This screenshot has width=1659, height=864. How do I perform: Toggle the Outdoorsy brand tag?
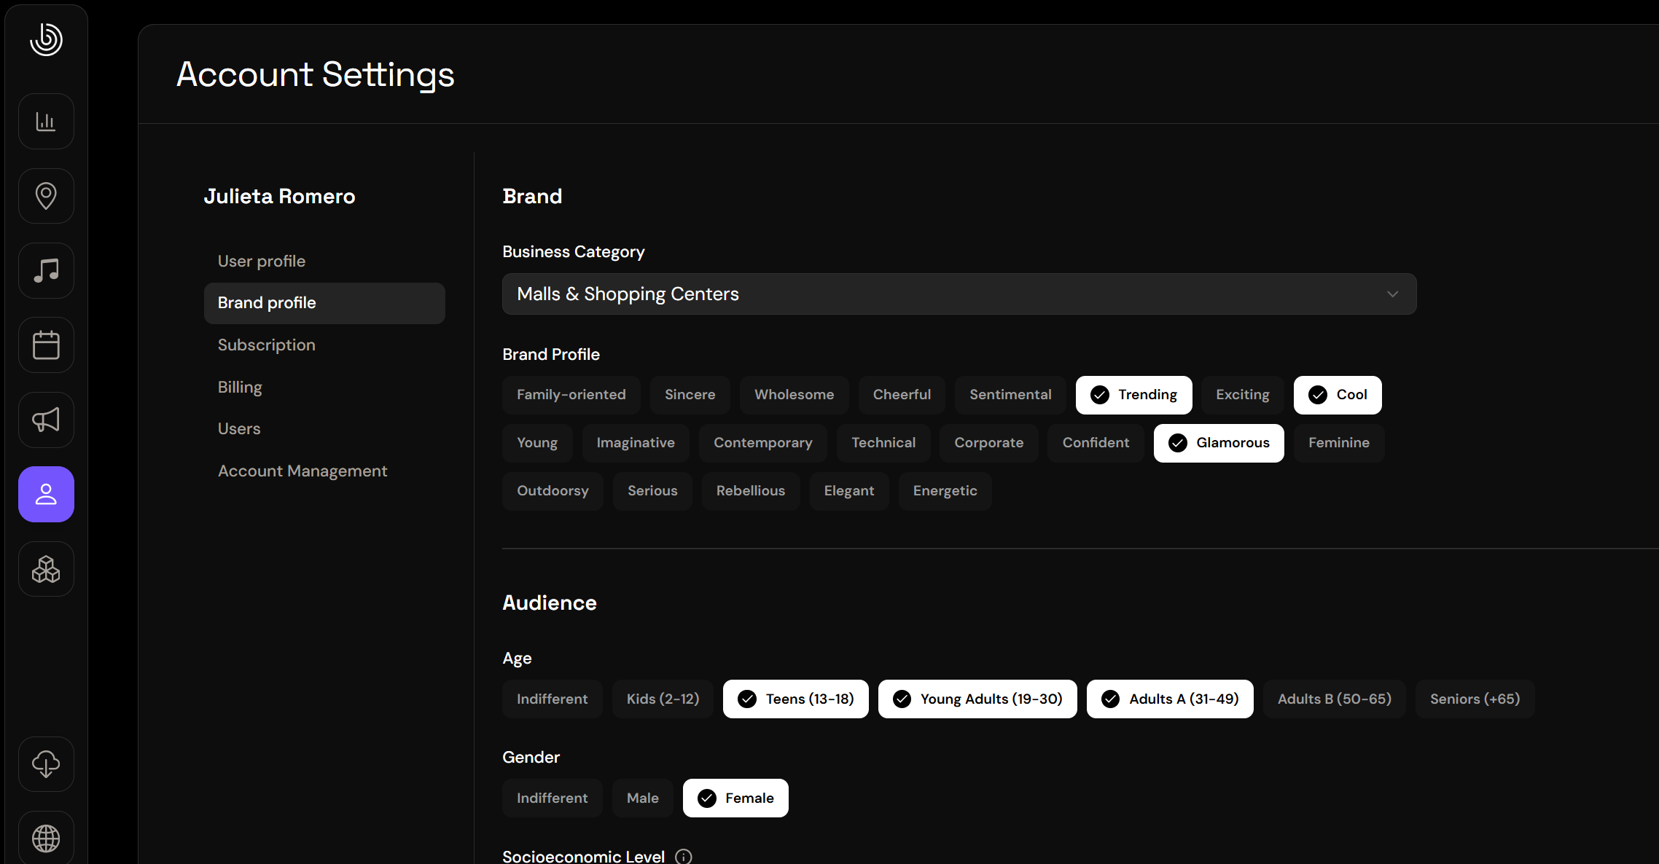point(553,491)
